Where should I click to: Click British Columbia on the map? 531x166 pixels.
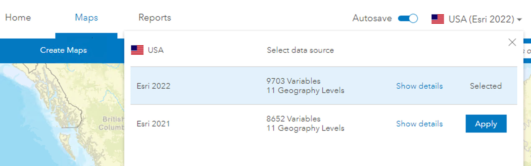tap(112, 123)
